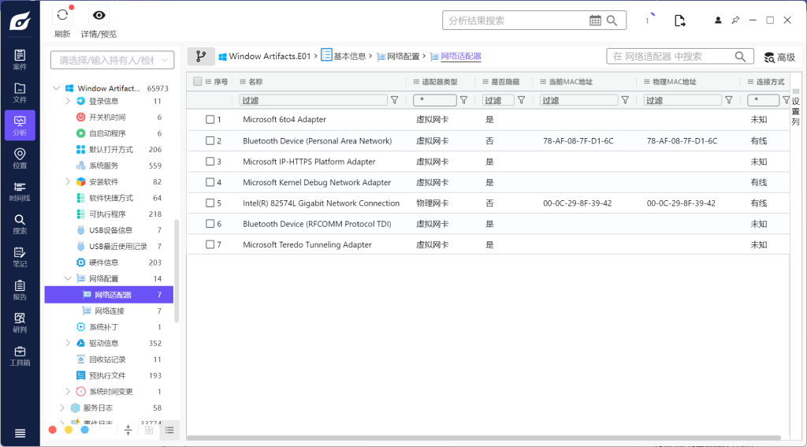
Task: Open the owner/examiner selection dropdown
Action: tap(112, 60)
